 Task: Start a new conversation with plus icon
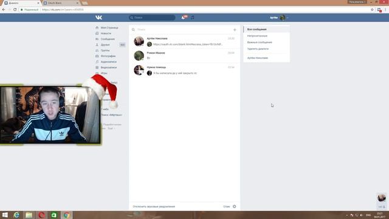235,30
